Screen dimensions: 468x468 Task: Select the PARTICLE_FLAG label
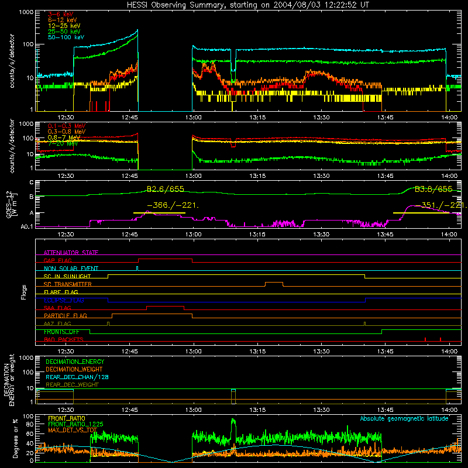coord(66,316)
